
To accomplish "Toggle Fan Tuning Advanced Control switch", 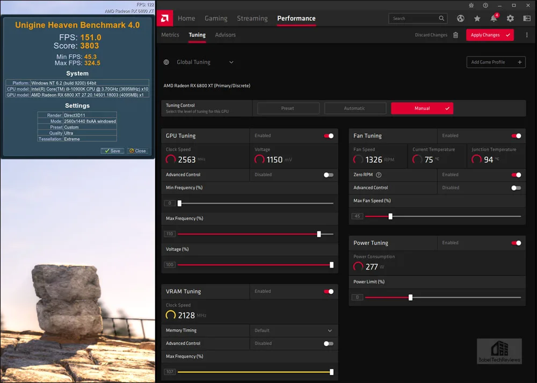I will click(517, 187).
